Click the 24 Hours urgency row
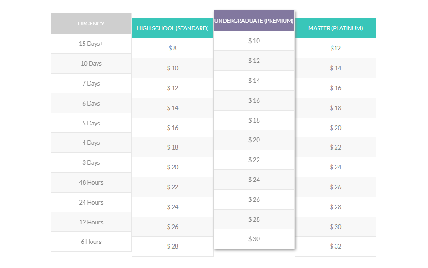Image resolution: width=428 pixels, height=268 pixels. (91, 202)
